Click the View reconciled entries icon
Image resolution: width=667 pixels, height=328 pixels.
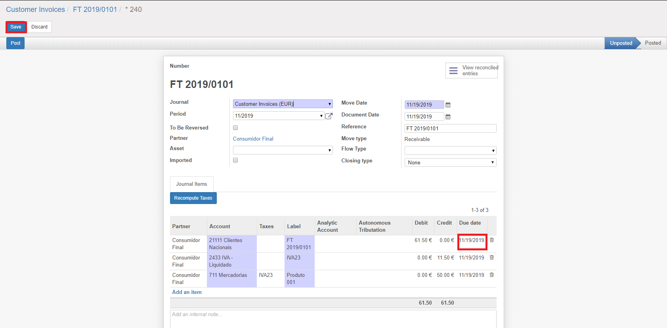(453, 71)
